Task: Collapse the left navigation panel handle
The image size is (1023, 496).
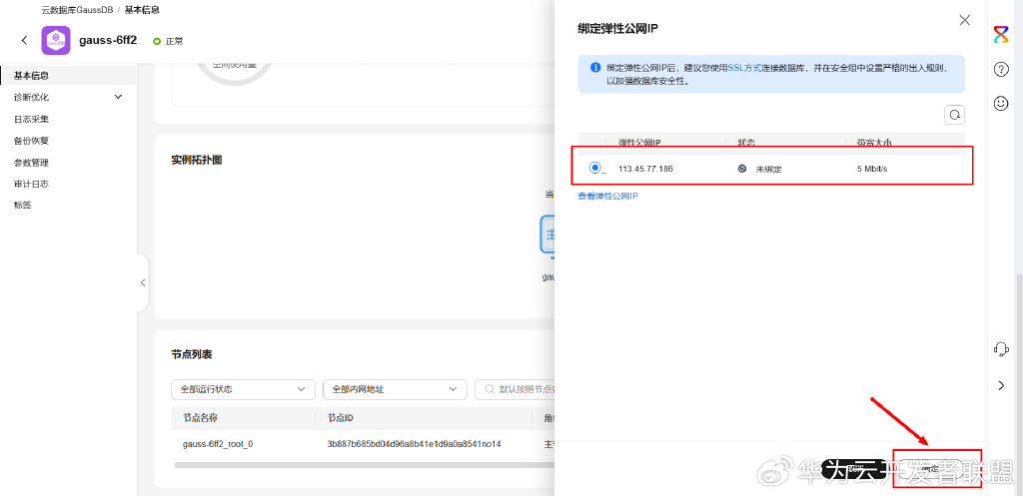Action: click(x=143, y=282)
